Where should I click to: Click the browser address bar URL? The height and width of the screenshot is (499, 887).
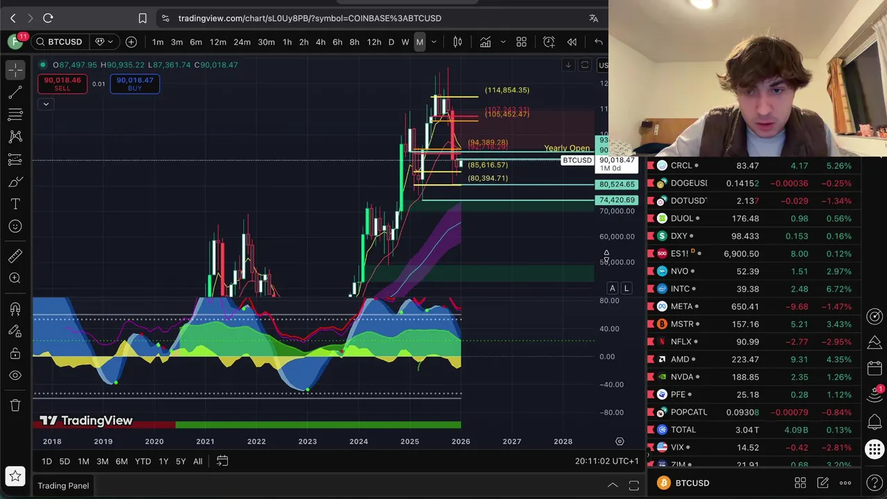click(310, 18)
